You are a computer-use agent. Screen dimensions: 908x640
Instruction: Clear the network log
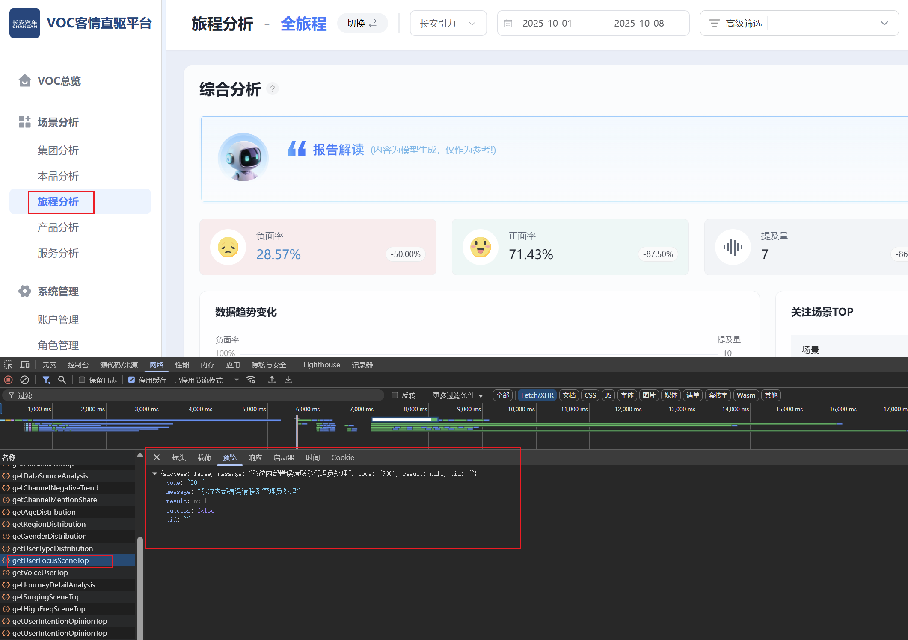[24, 380]
